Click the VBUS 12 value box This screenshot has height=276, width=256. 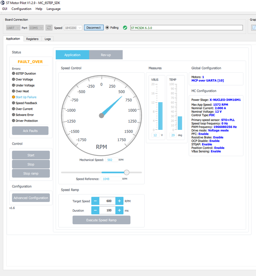pos(155,135)
